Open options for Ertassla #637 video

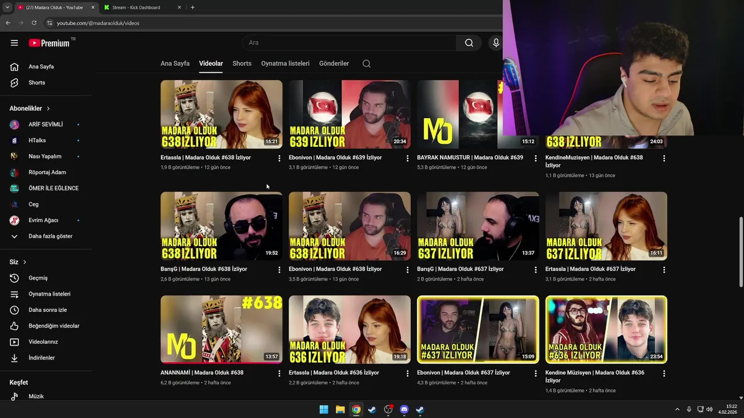point(664,269)
